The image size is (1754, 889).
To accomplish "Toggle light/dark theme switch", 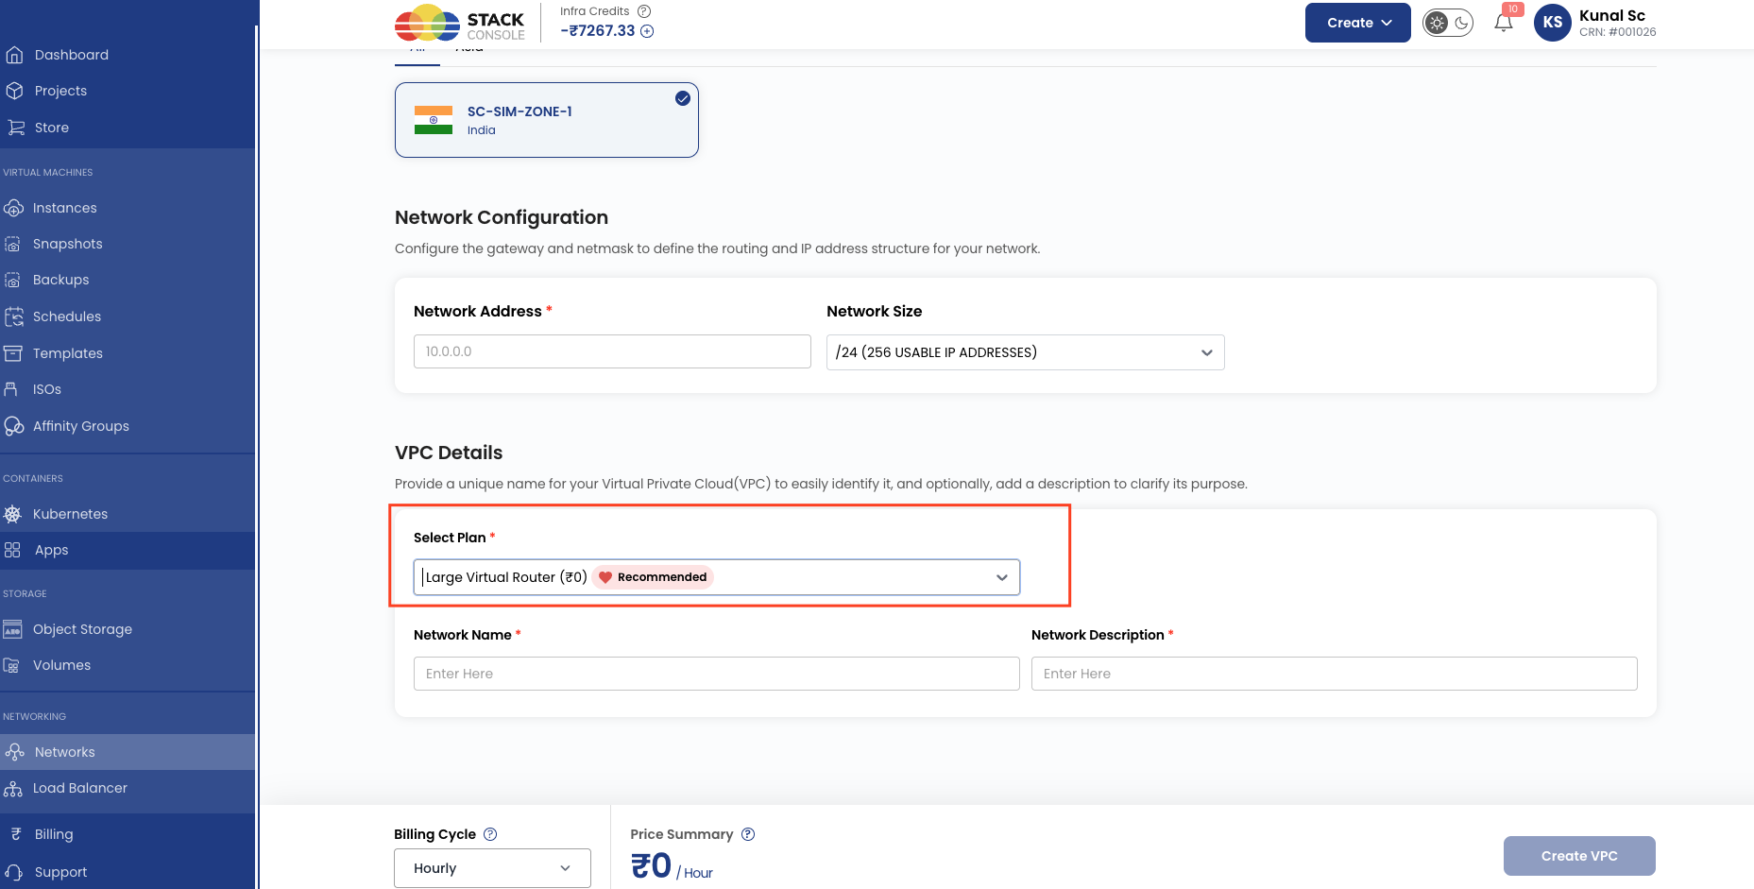I will coord(1448,23).
